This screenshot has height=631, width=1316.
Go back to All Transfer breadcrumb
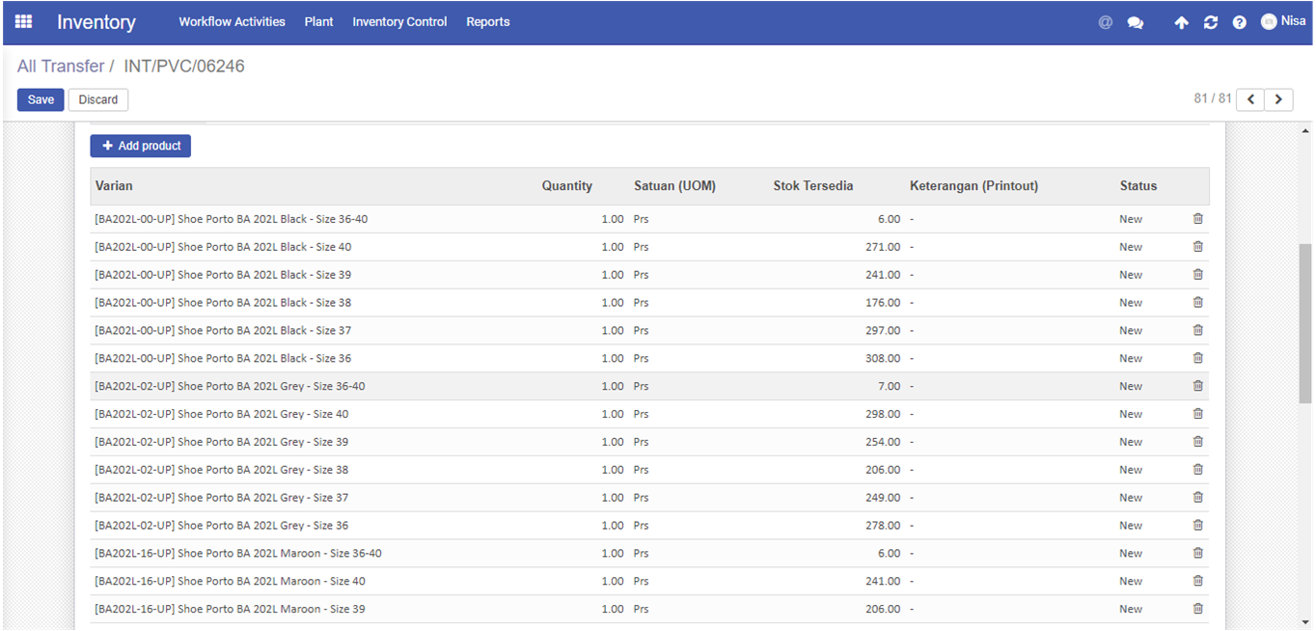[61, 67]
